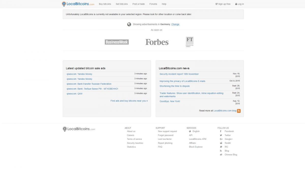This screenshot has width=305, height=171.
Task: Open the Buy bitcoins menu item
Action: pyautogui.click(x=105, y=4)
